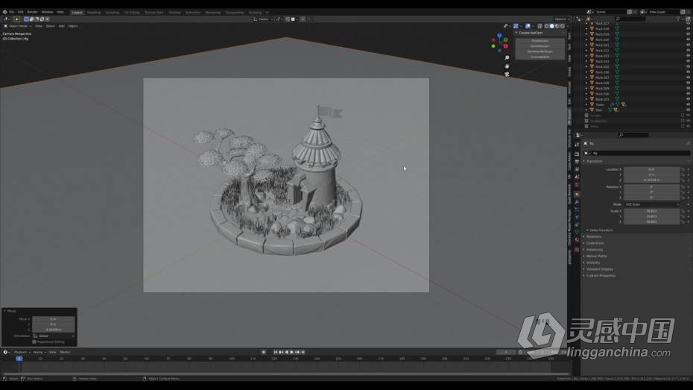Open the Material properties tab icon
Viewport: 693px width, 390px height.
tap(577, 239)
